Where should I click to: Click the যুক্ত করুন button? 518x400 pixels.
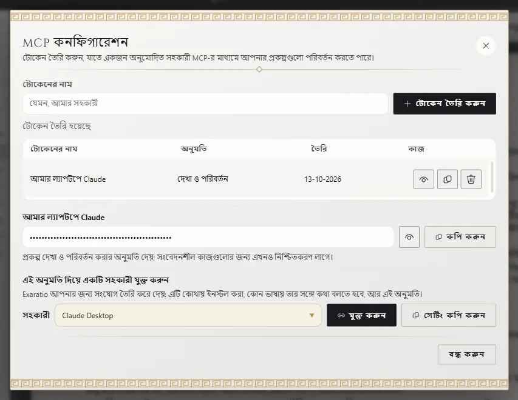pos(361,315)
